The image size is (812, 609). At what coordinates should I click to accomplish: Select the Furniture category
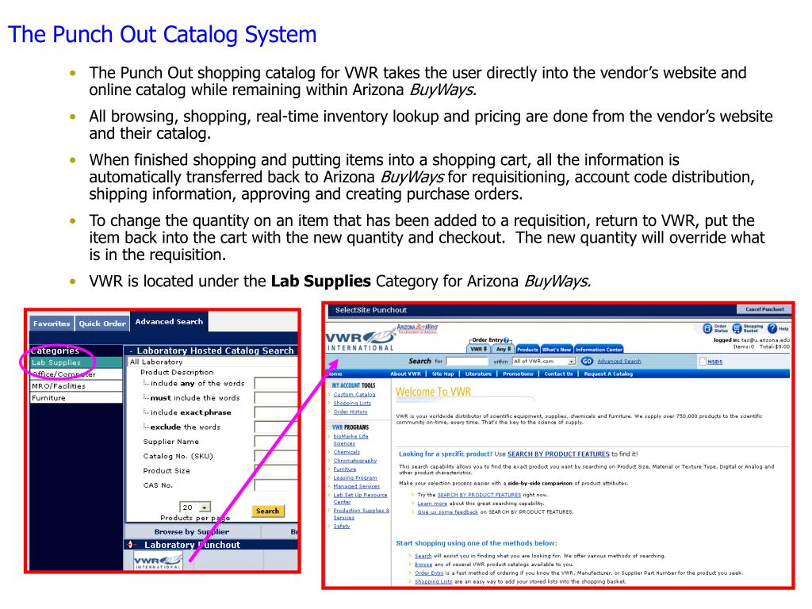(75, 398)
